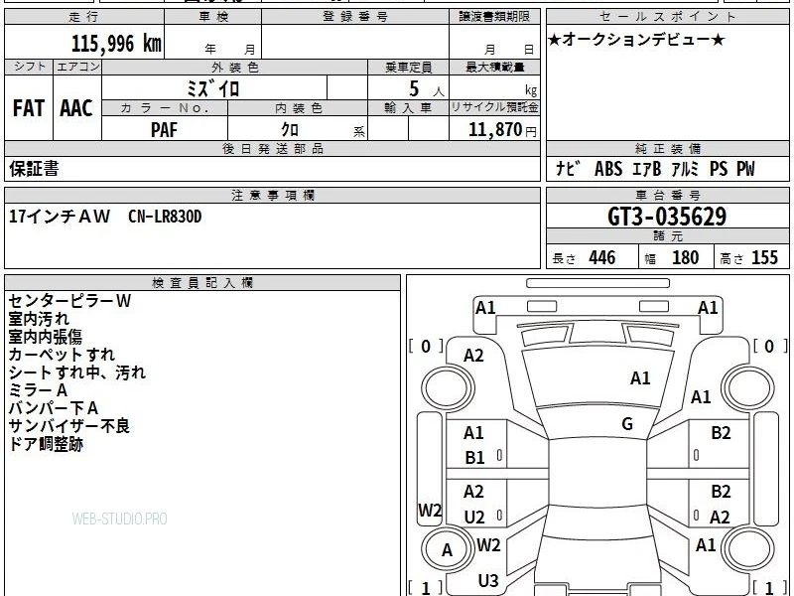Viewport: 794px width, 596px height.
Task: Select chassis number GT3-035629
Action: pos(667,217)
